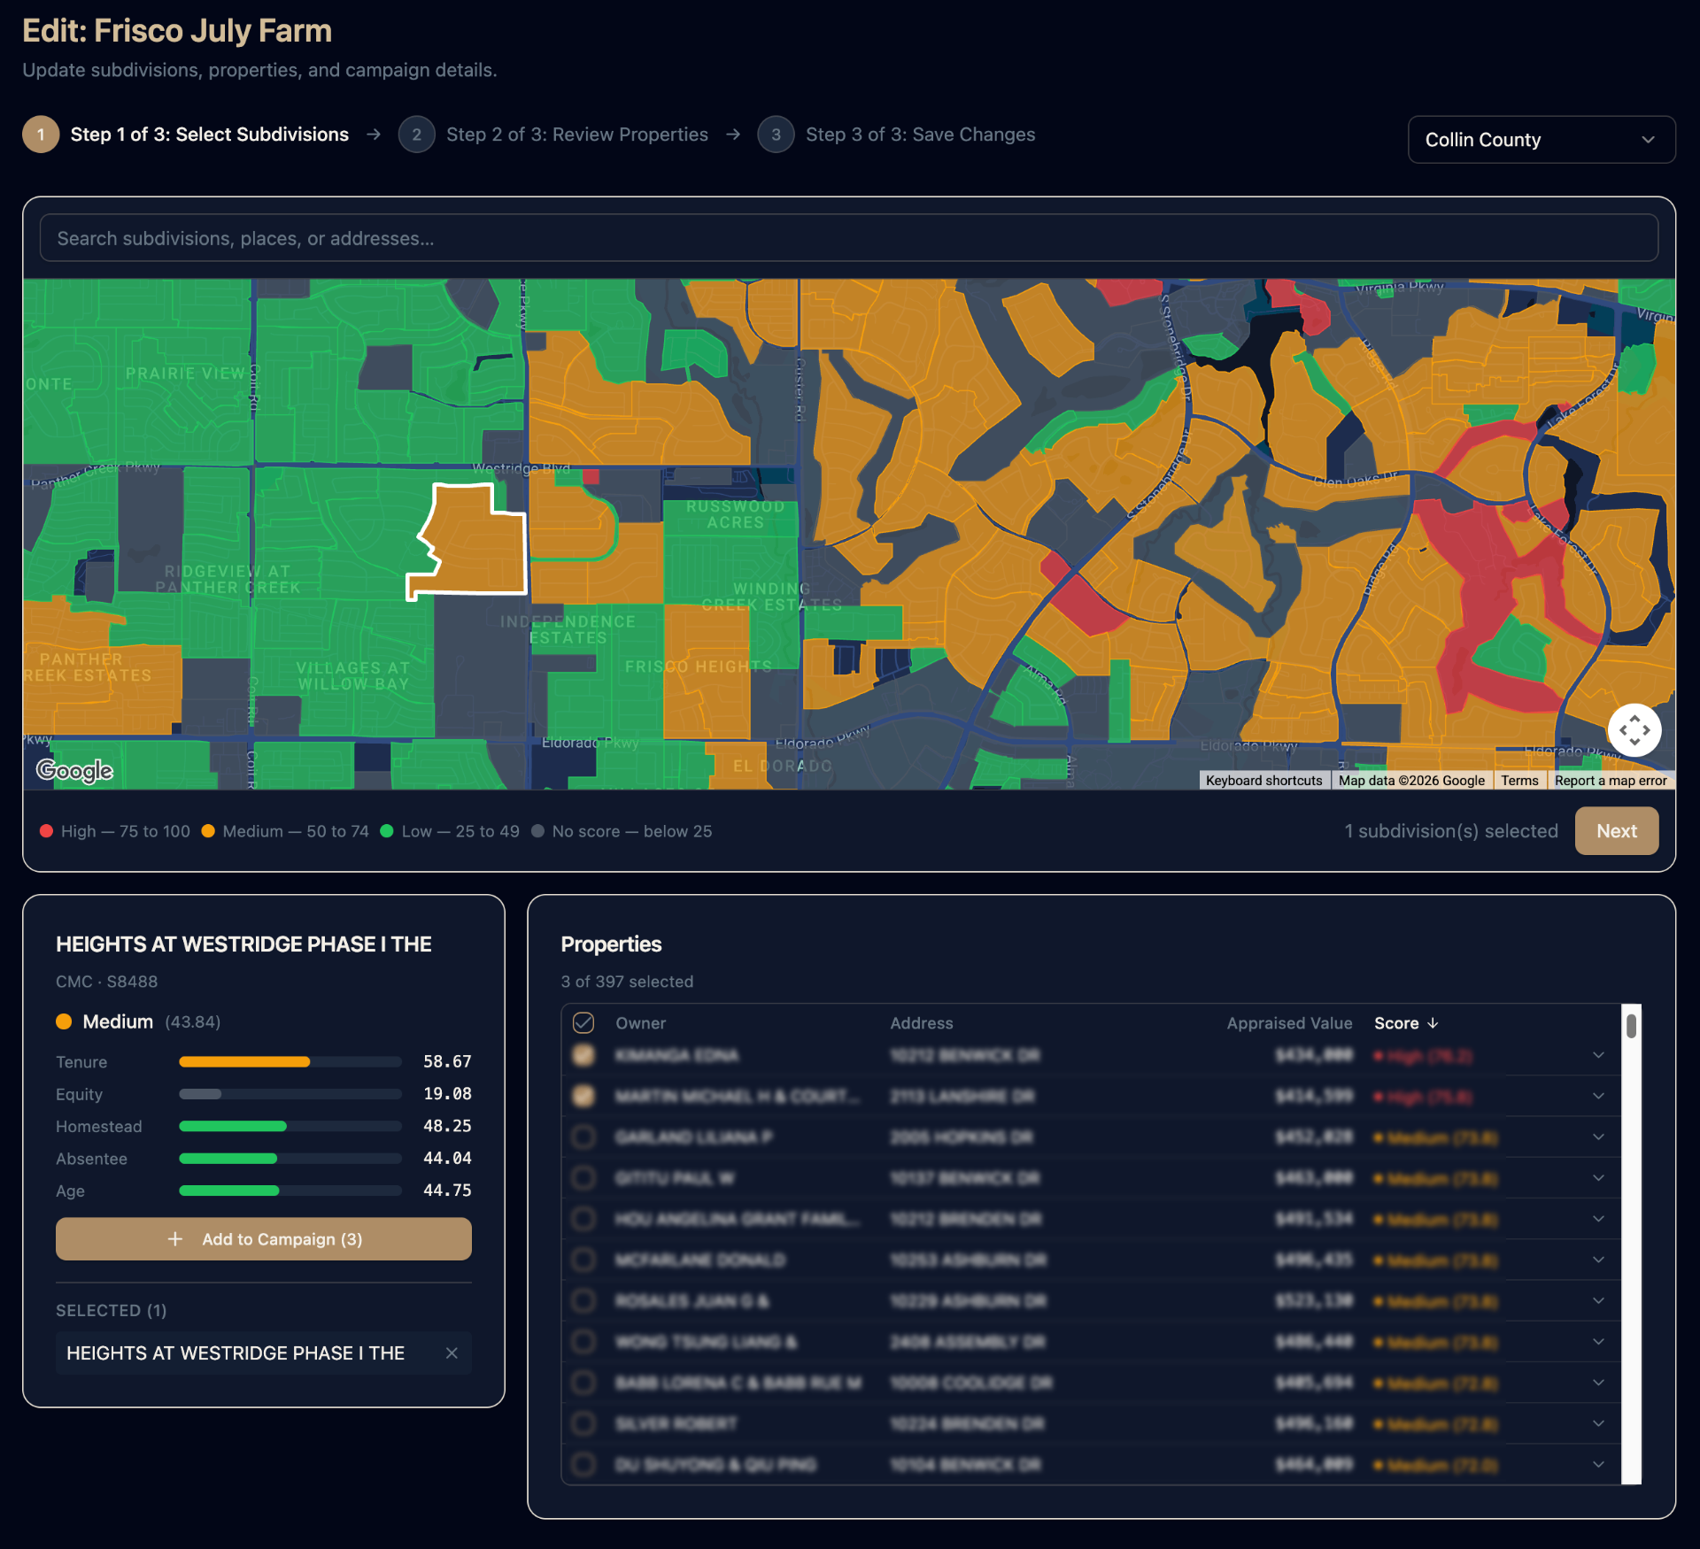Go to Step 1: Select Subdivisions
This screenshot has width=1700, height=1549.
(186, 135)
